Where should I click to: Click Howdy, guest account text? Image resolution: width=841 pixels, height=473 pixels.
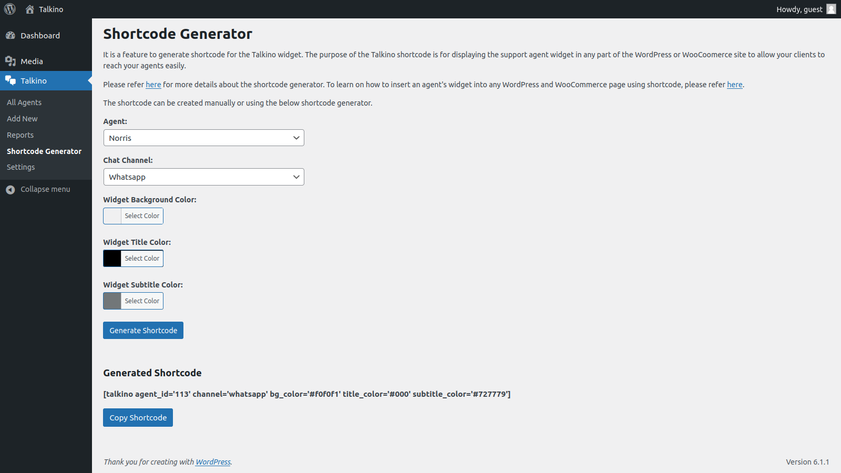[799, 9]
